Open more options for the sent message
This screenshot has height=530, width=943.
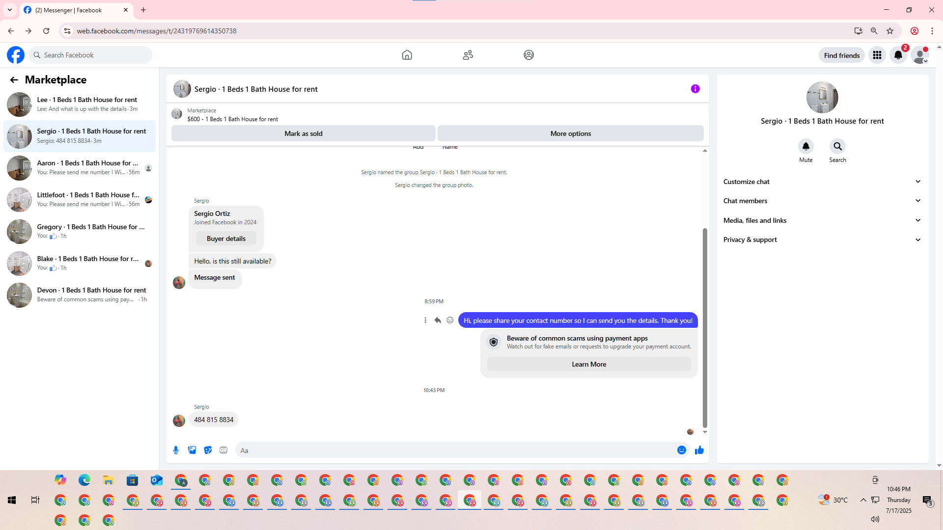[x=425, y=320]
